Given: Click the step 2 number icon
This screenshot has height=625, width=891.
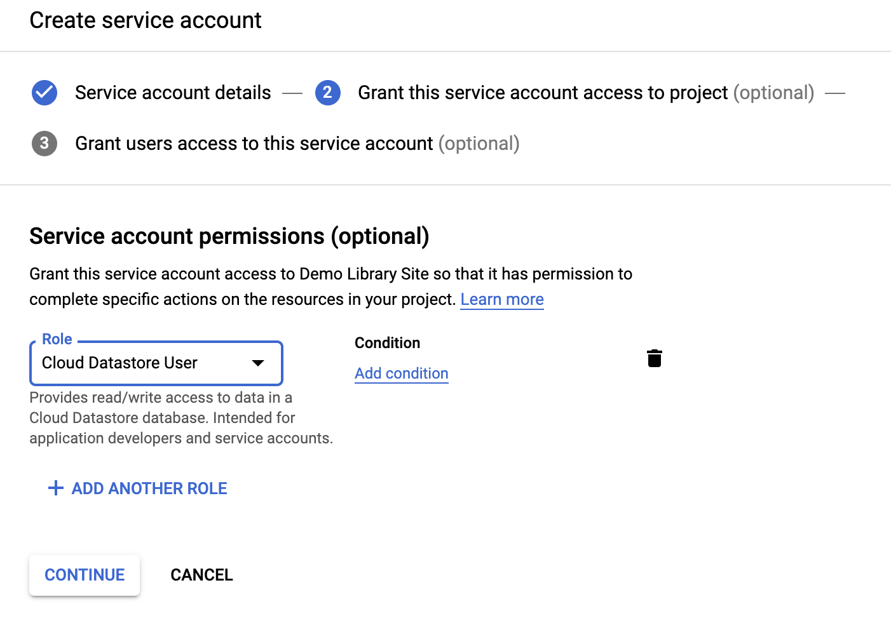Looking at the screenshot, I should click(x=328, y=93).
